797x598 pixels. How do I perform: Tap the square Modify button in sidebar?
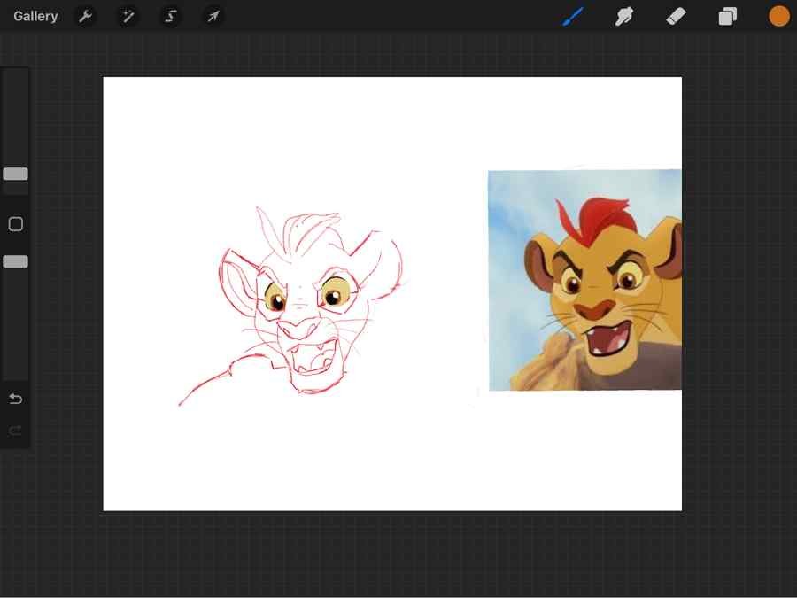(x=16, y=224)
